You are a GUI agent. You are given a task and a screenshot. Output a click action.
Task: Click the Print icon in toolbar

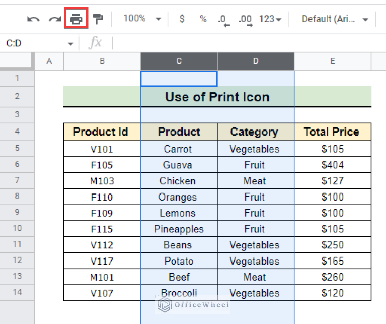(x=76, y=19)
